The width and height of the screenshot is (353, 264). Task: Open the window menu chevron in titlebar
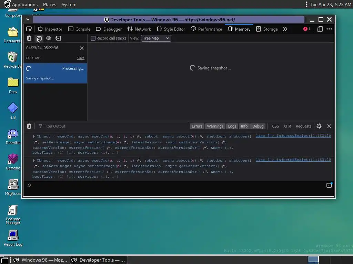28,20
